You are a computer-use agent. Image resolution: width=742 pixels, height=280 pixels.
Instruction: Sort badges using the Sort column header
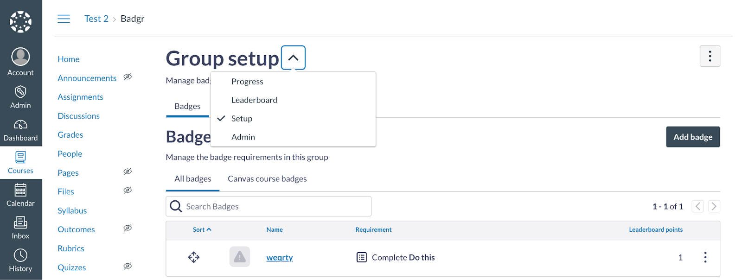(x=202, y=229)
